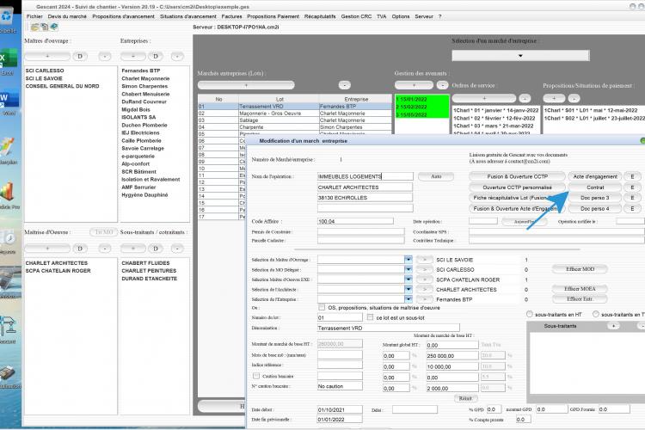Click the Nom de l'opération input field

pyautogui.click(x=365, y=176)
